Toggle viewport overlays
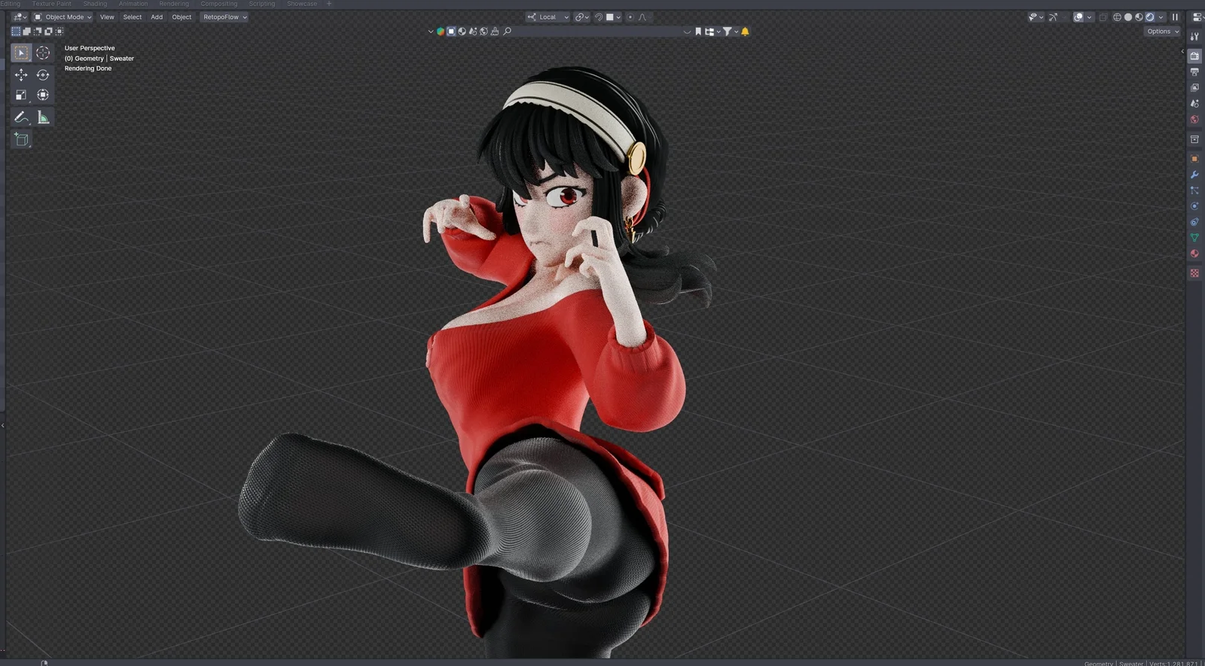This screenshot has width=1205, height=666. (x=1078, y=17)
